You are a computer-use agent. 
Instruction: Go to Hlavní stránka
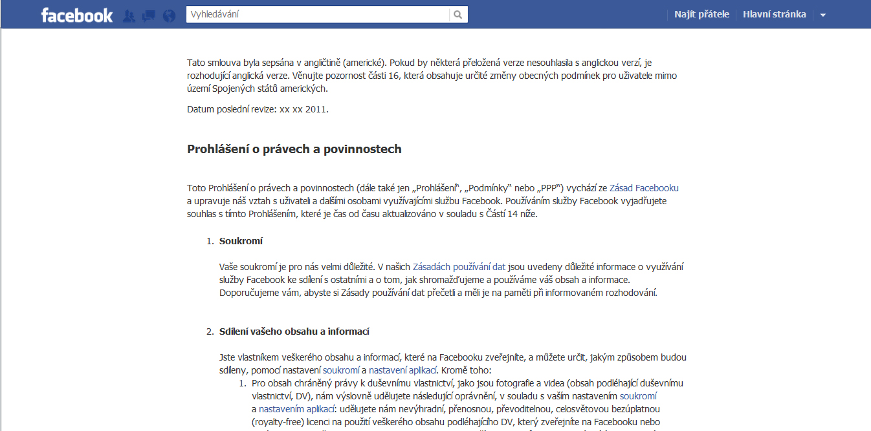click(x=774, y=14)
